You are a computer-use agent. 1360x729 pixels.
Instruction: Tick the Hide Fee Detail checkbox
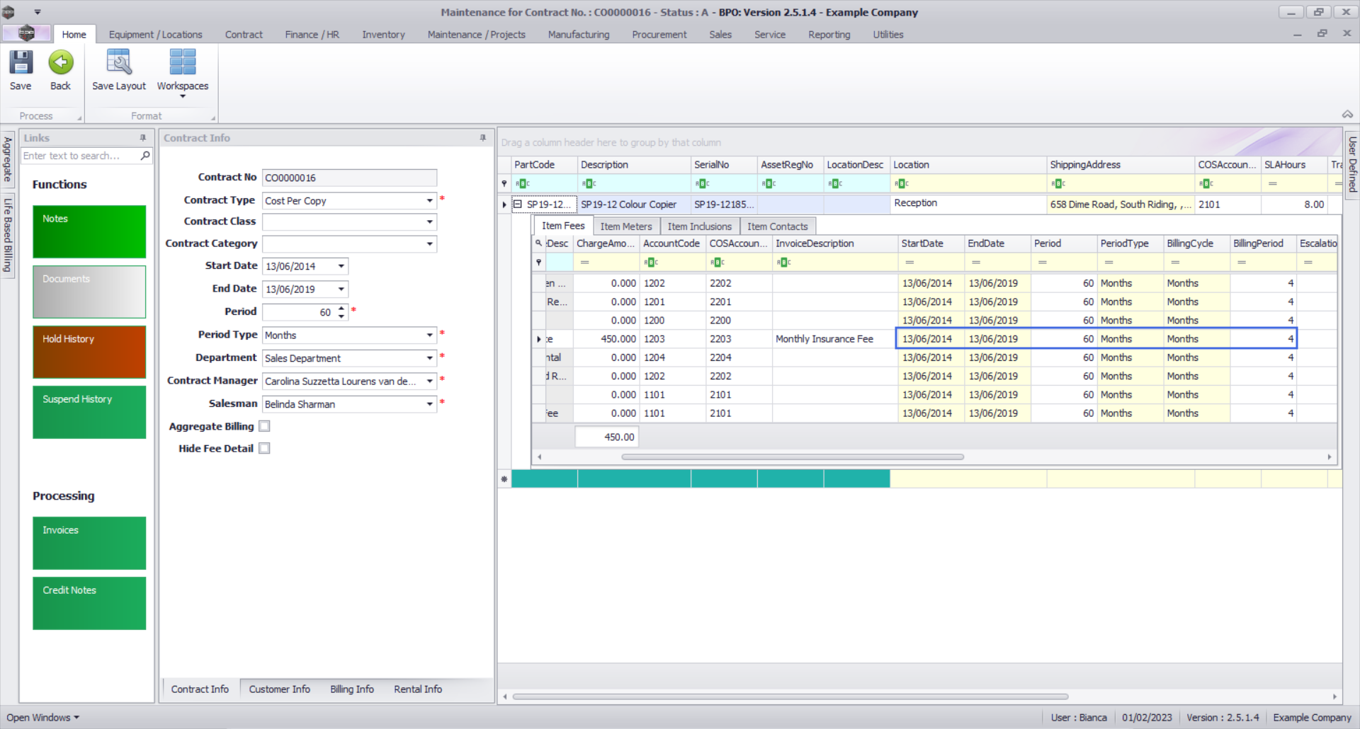click(264, 449)
